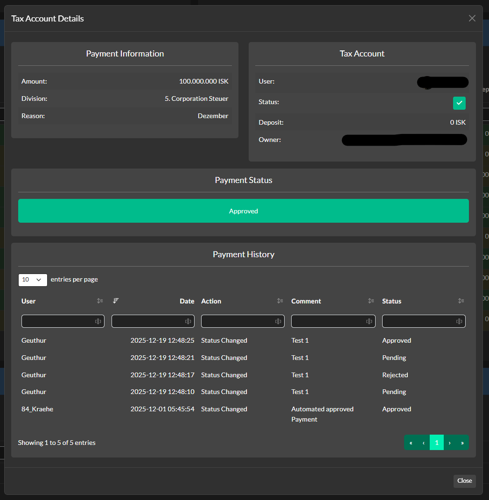Sort the Comment column
Image resolution: width=489 pixels, height=500 pixels.
[370, 301]
